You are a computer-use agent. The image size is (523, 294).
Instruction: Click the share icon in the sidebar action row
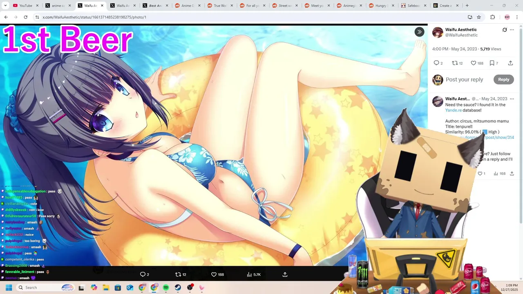pos(510,63)
